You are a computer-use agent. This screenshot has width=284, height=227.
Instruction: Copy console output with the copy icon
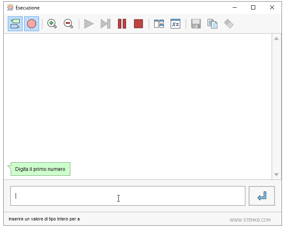[212, 24]
